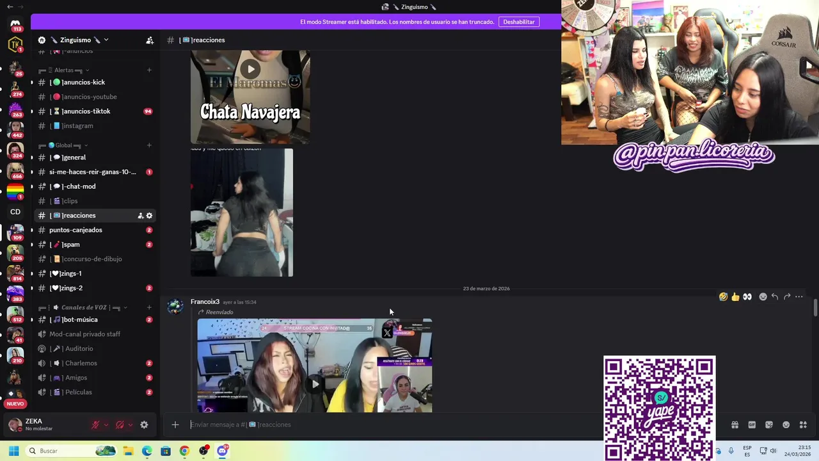Open the si-me-haces-reir-ganas-10 channel
The width and height of the screenshot is (819, 461).
[94, 172]
